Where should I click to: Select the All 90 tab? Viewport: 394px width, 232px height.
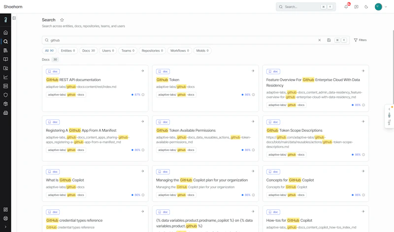tap(49, 51)
